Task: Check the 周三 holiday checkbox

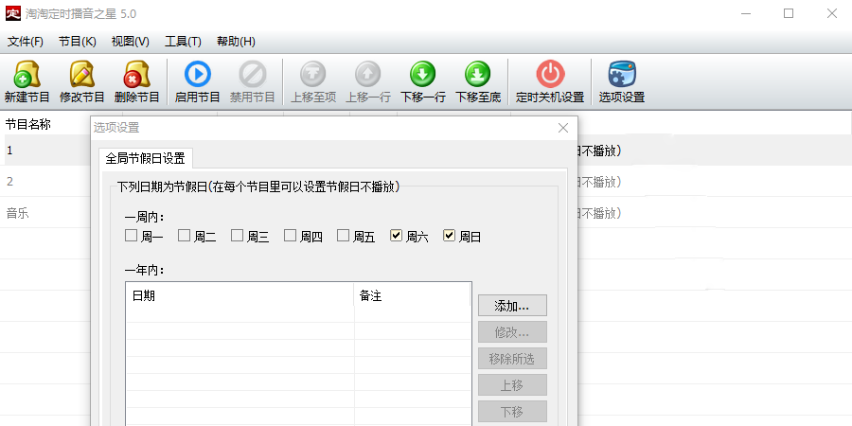Action: coord(237,236)
